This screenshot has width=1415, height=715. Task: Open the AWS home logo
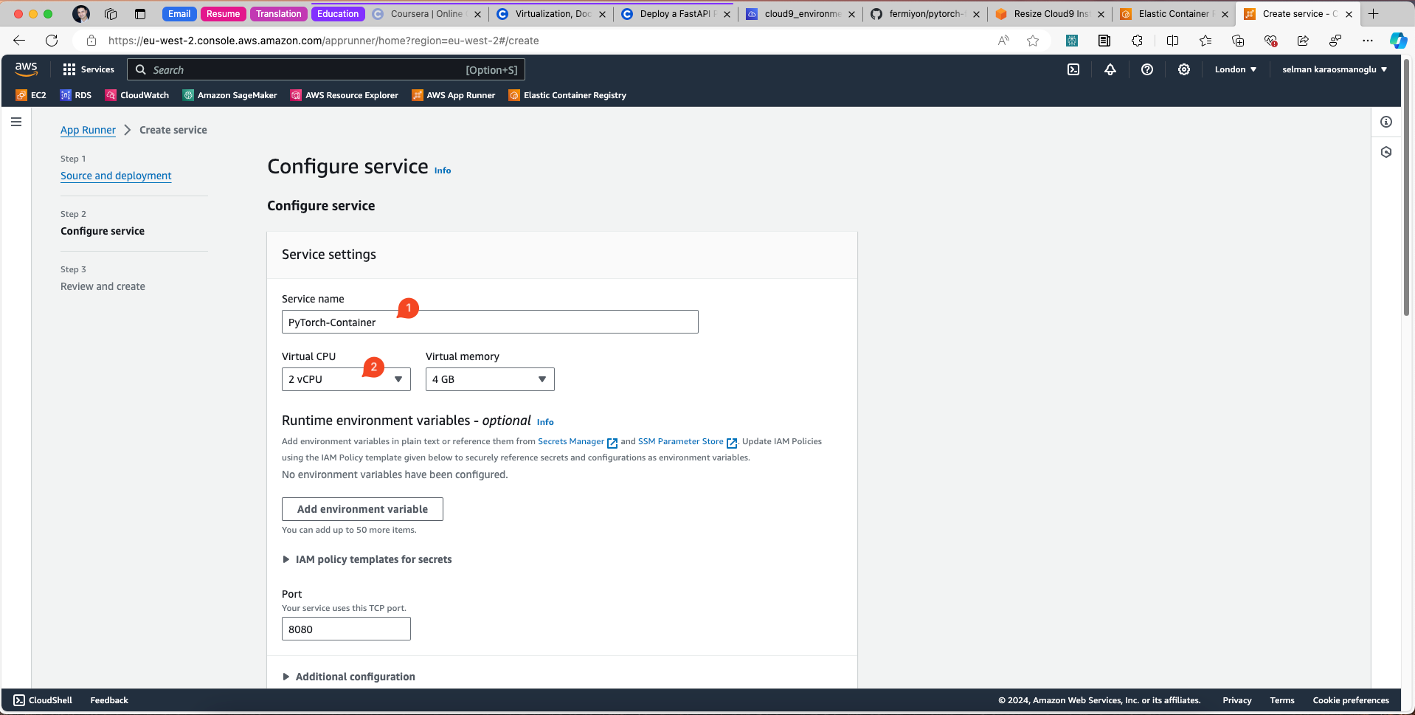[x=26, y=69]
